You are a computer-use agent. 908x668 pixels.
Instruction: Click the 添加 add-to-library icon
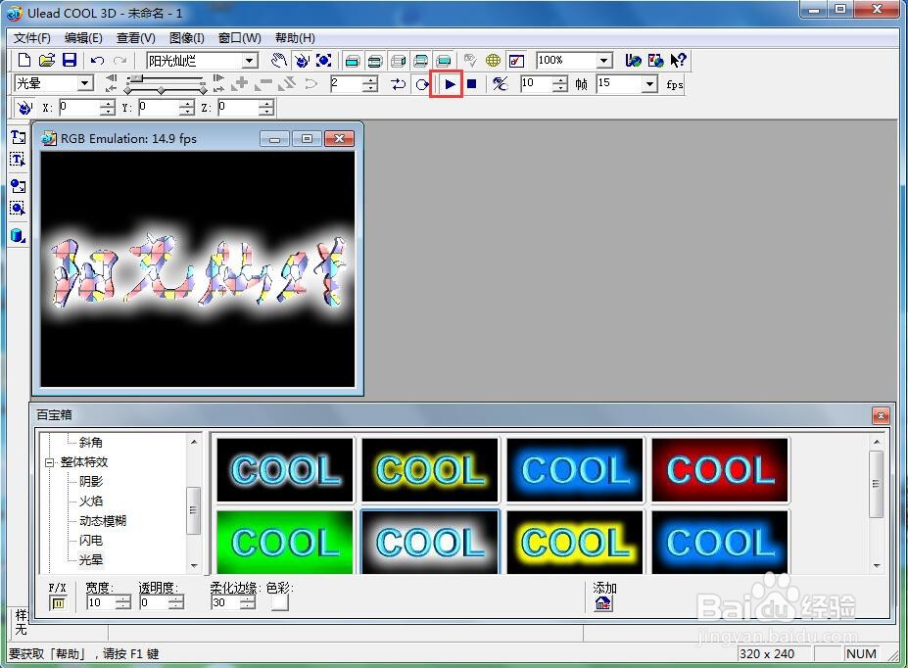click(602, 603)
